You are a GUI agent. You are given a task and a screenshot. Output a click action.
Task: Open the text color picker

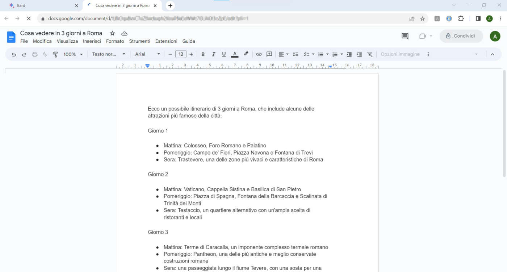click(x=235, y=54)
